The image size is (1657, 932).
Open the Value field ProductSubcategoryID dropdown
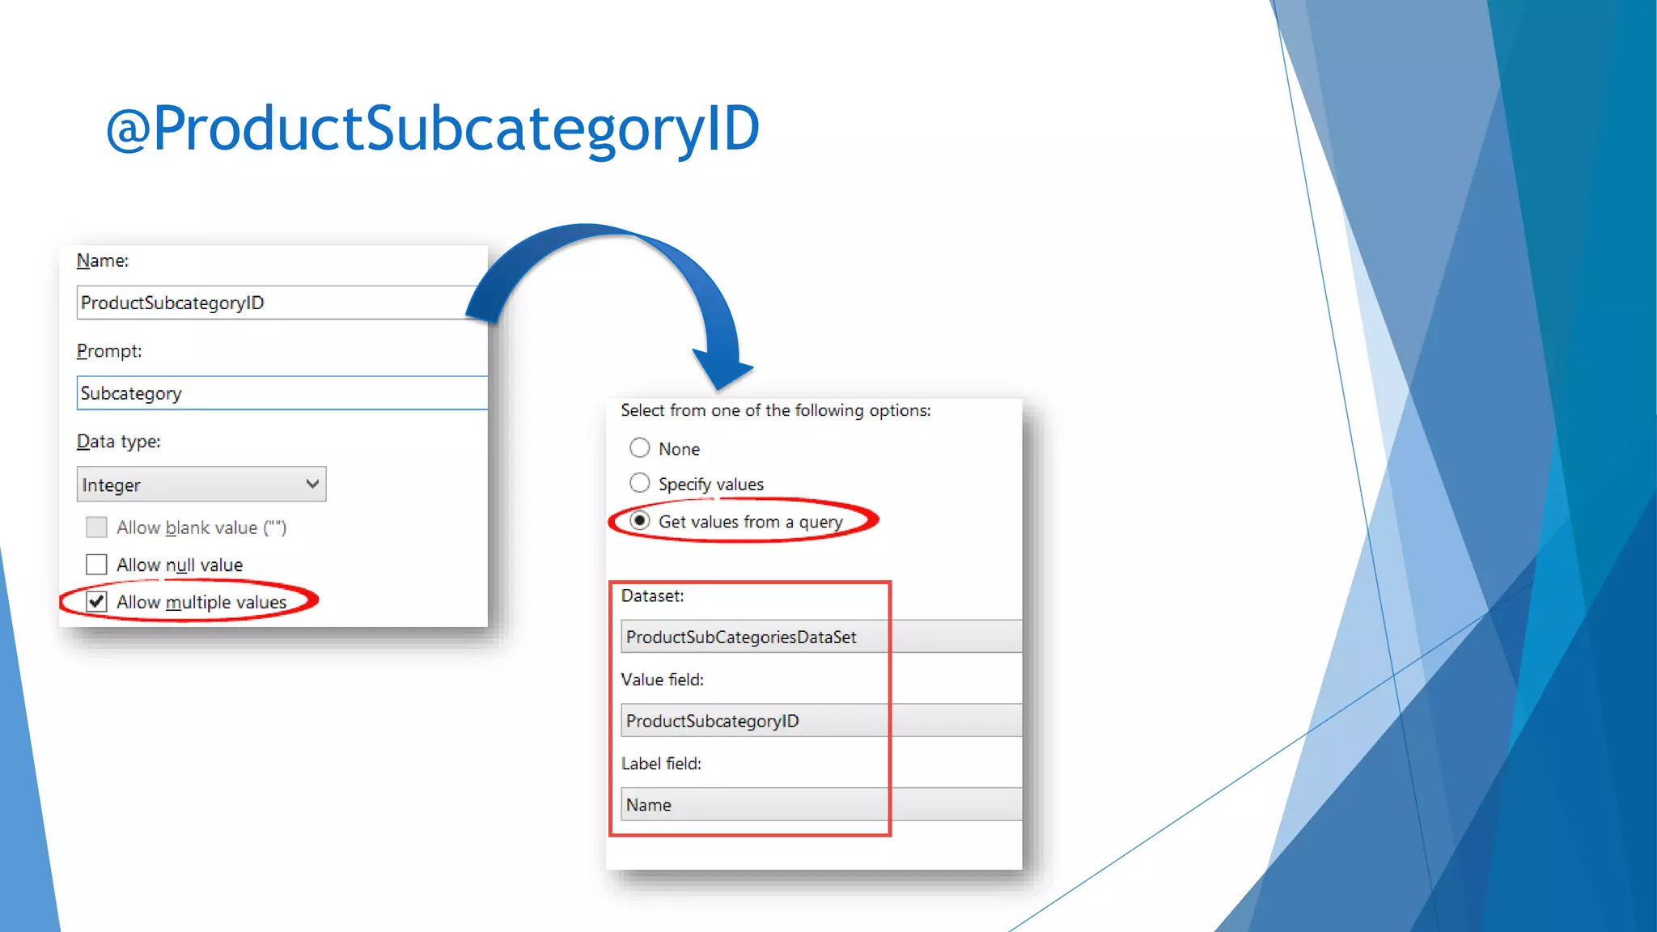[819, 721]
